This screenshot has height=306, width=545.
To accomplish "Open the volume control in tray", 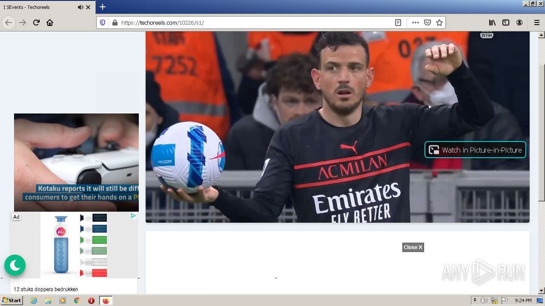I will [484, 300].
